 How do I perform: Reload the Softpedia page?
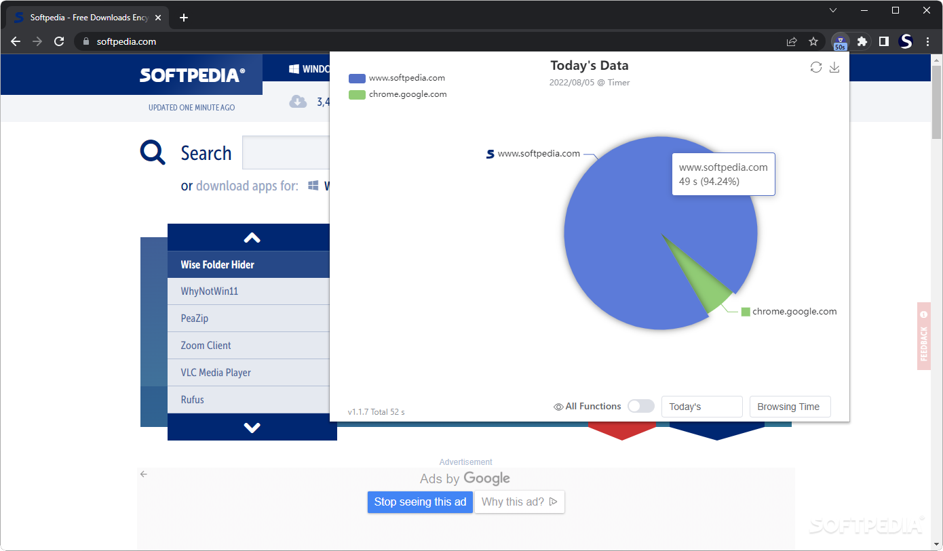[59, 41]
